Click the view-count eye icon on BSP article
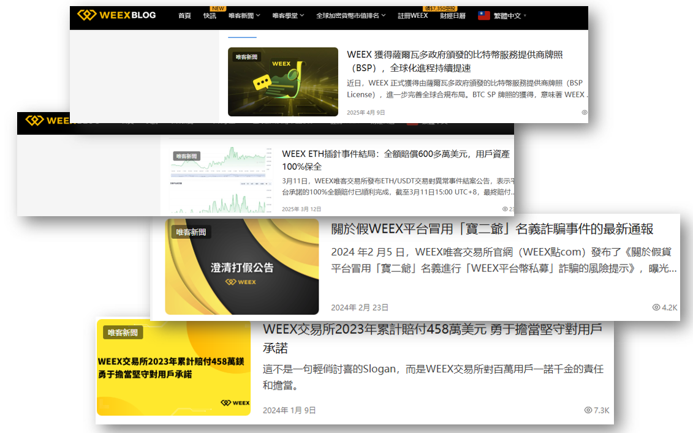The width and height of the screenshot is (693, 433). coord(585,112)
